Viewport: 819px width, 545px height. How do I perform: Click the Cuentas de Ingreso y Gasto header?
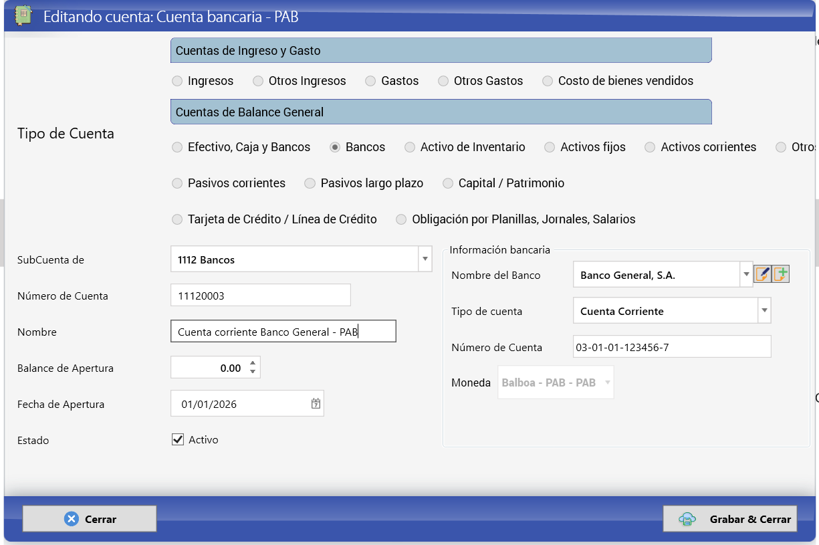point(441,51)
